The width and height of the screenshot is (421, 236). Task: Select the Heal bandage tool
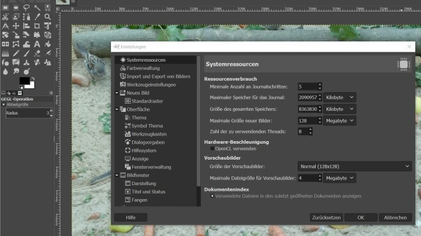(37, 63)
